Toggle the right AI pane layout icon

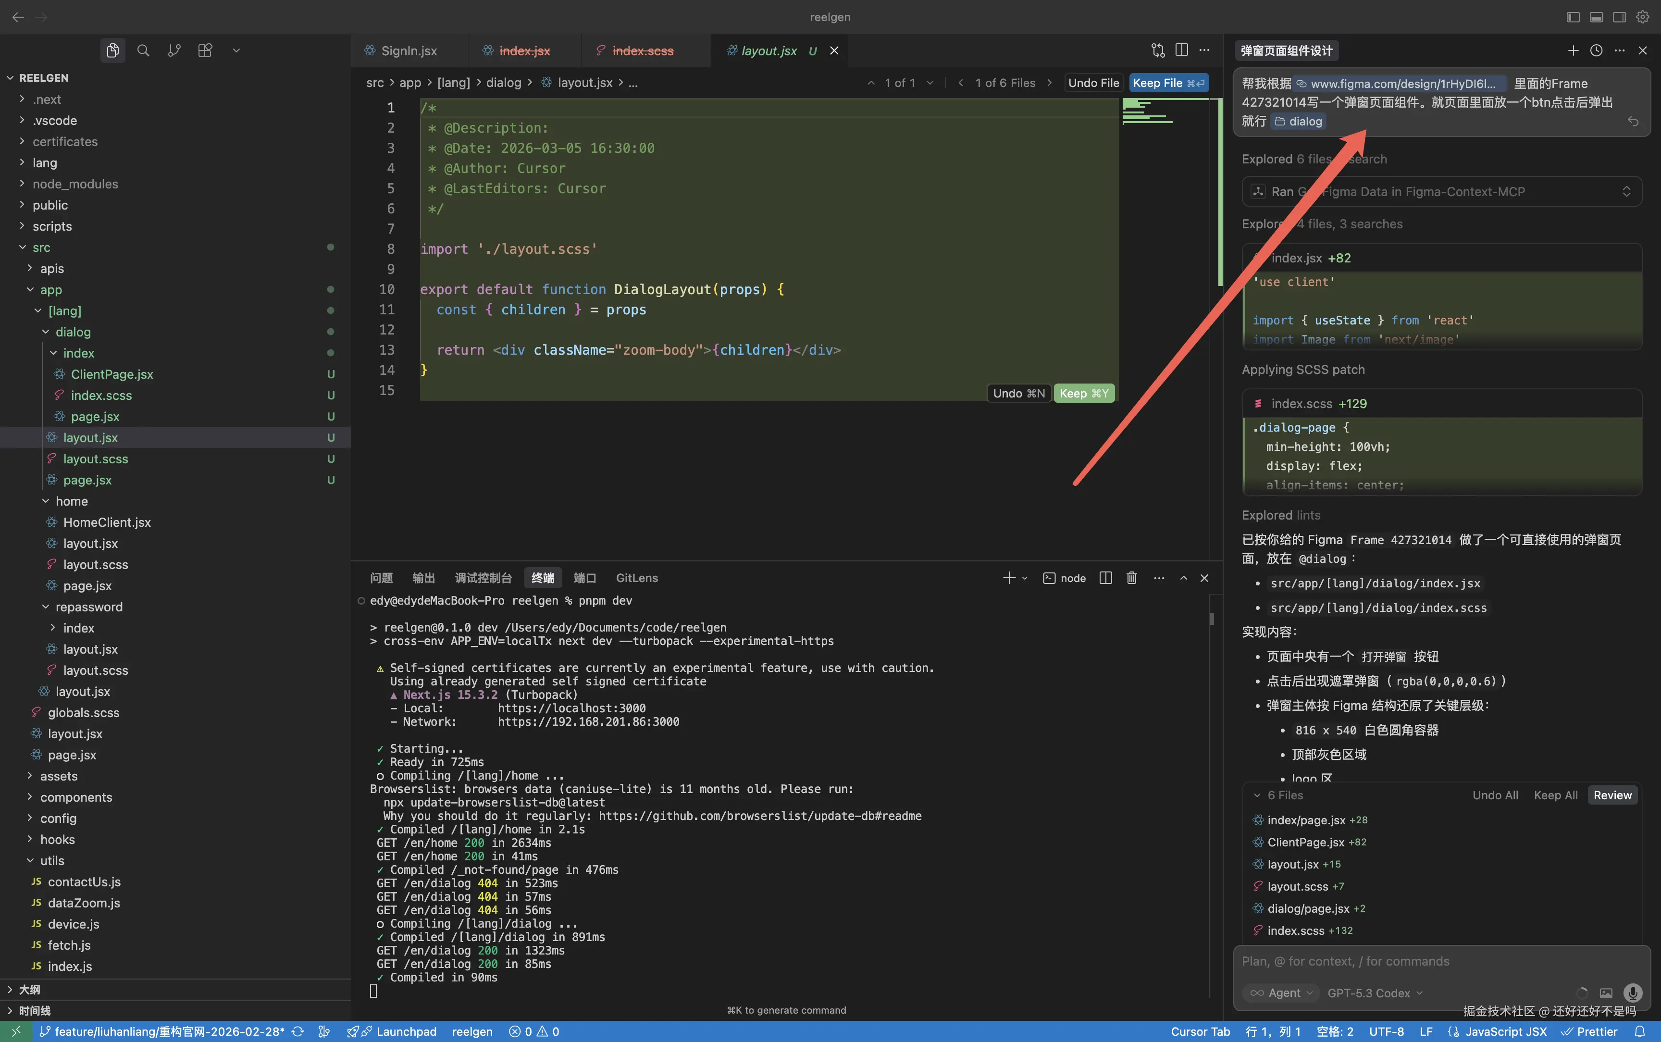(1620, 17)
